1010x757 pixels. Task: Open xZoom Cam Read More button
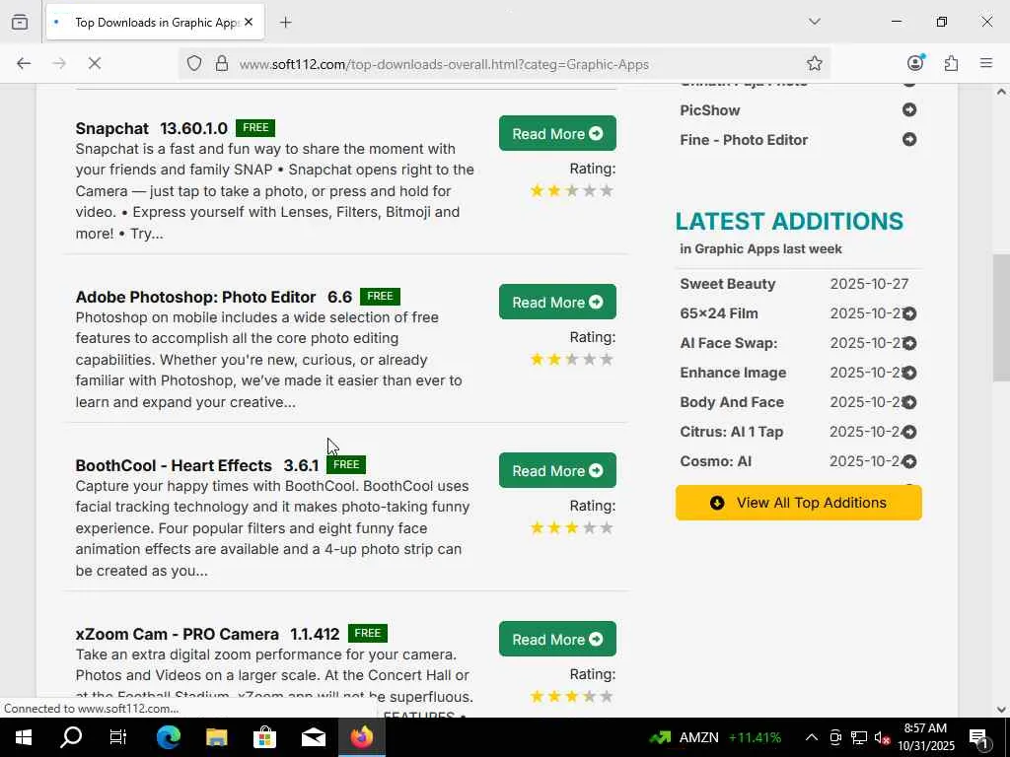557,639
